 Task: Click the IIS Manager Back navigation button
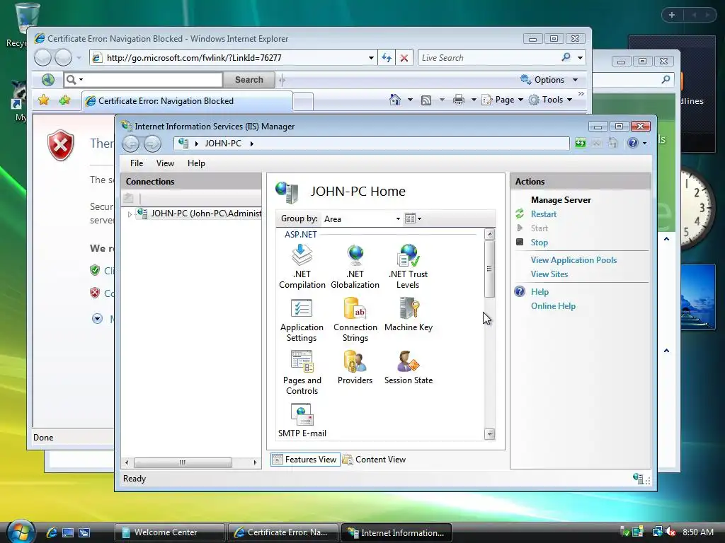(131, 144)
